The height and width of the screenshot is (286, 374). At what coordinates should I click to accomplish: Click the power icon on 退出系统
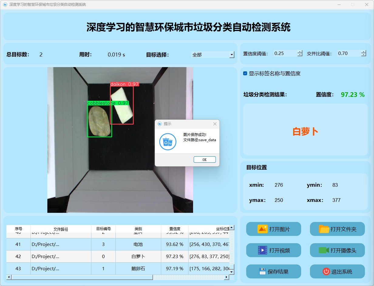[x=326, y=271]
